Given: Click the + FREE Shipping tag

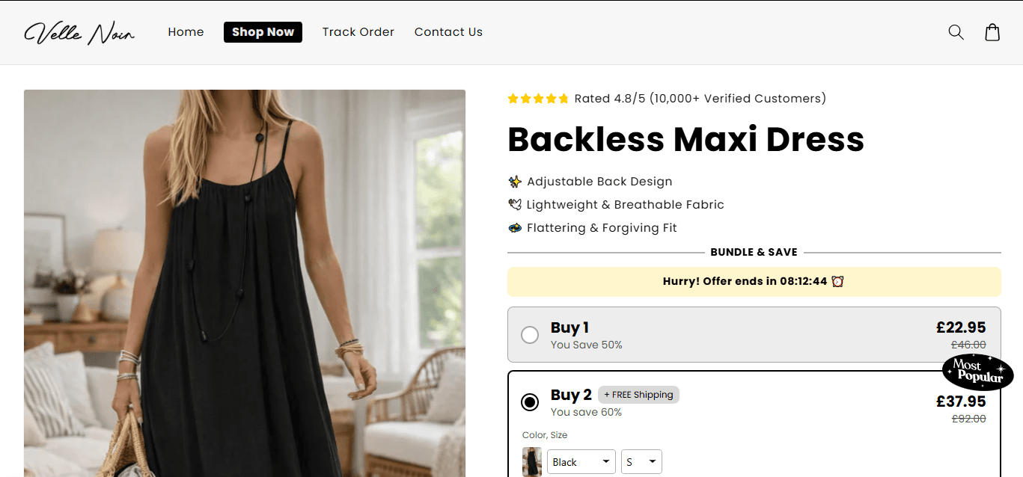Looking at the screenshot, I should point(638,395).
